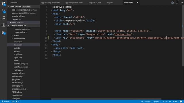Open the Search view
The height and width of the screenshot is (103, 184).
point(3,18)
